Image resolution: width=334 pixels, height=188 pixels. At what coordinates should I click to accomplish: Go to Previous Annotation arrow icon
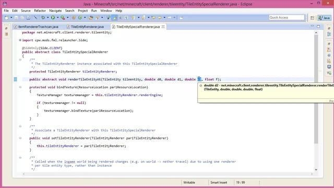tap(143, 18)
